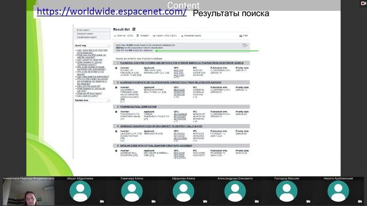Select checkbox of result 5
Screen dimensions: 367x206
click(115, 146)
